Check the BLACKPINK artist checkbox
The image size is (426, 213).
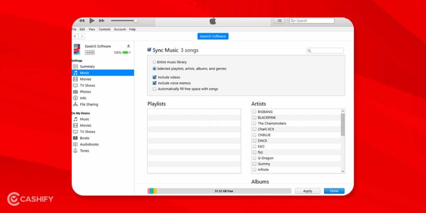click(254, 118)
